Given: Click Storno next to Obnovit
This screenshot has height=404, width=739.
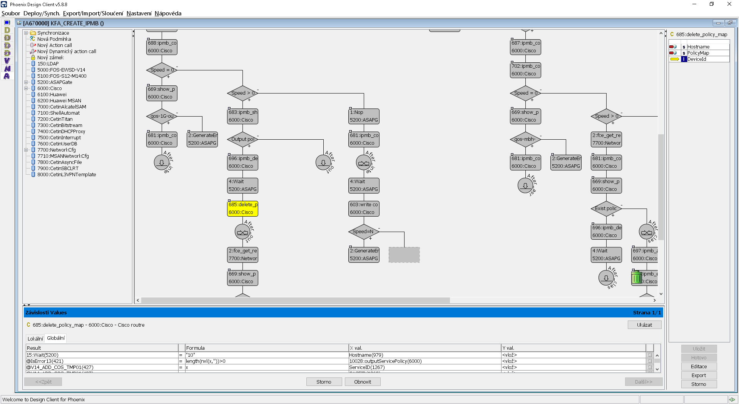Looking at the screenshot, I should (324, 382).
